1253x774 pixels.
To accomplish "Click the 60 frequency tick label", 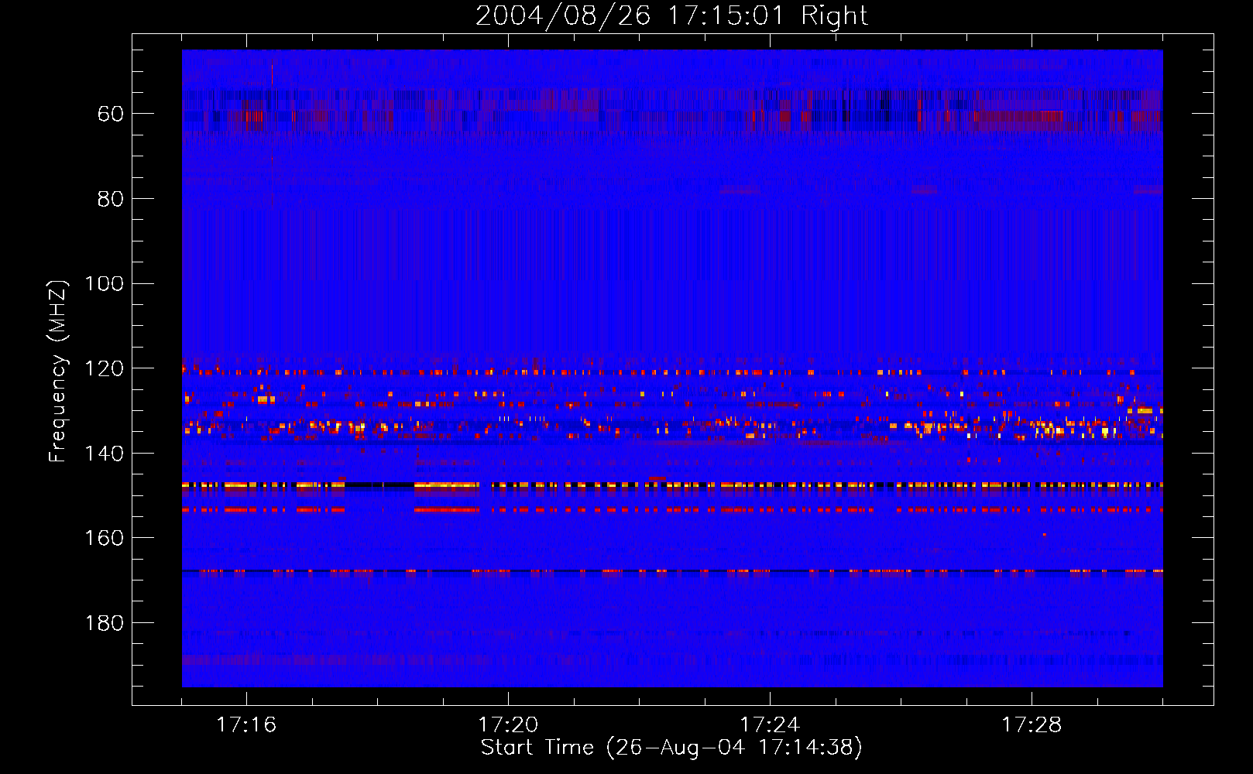I will click(x=111, y=114).
